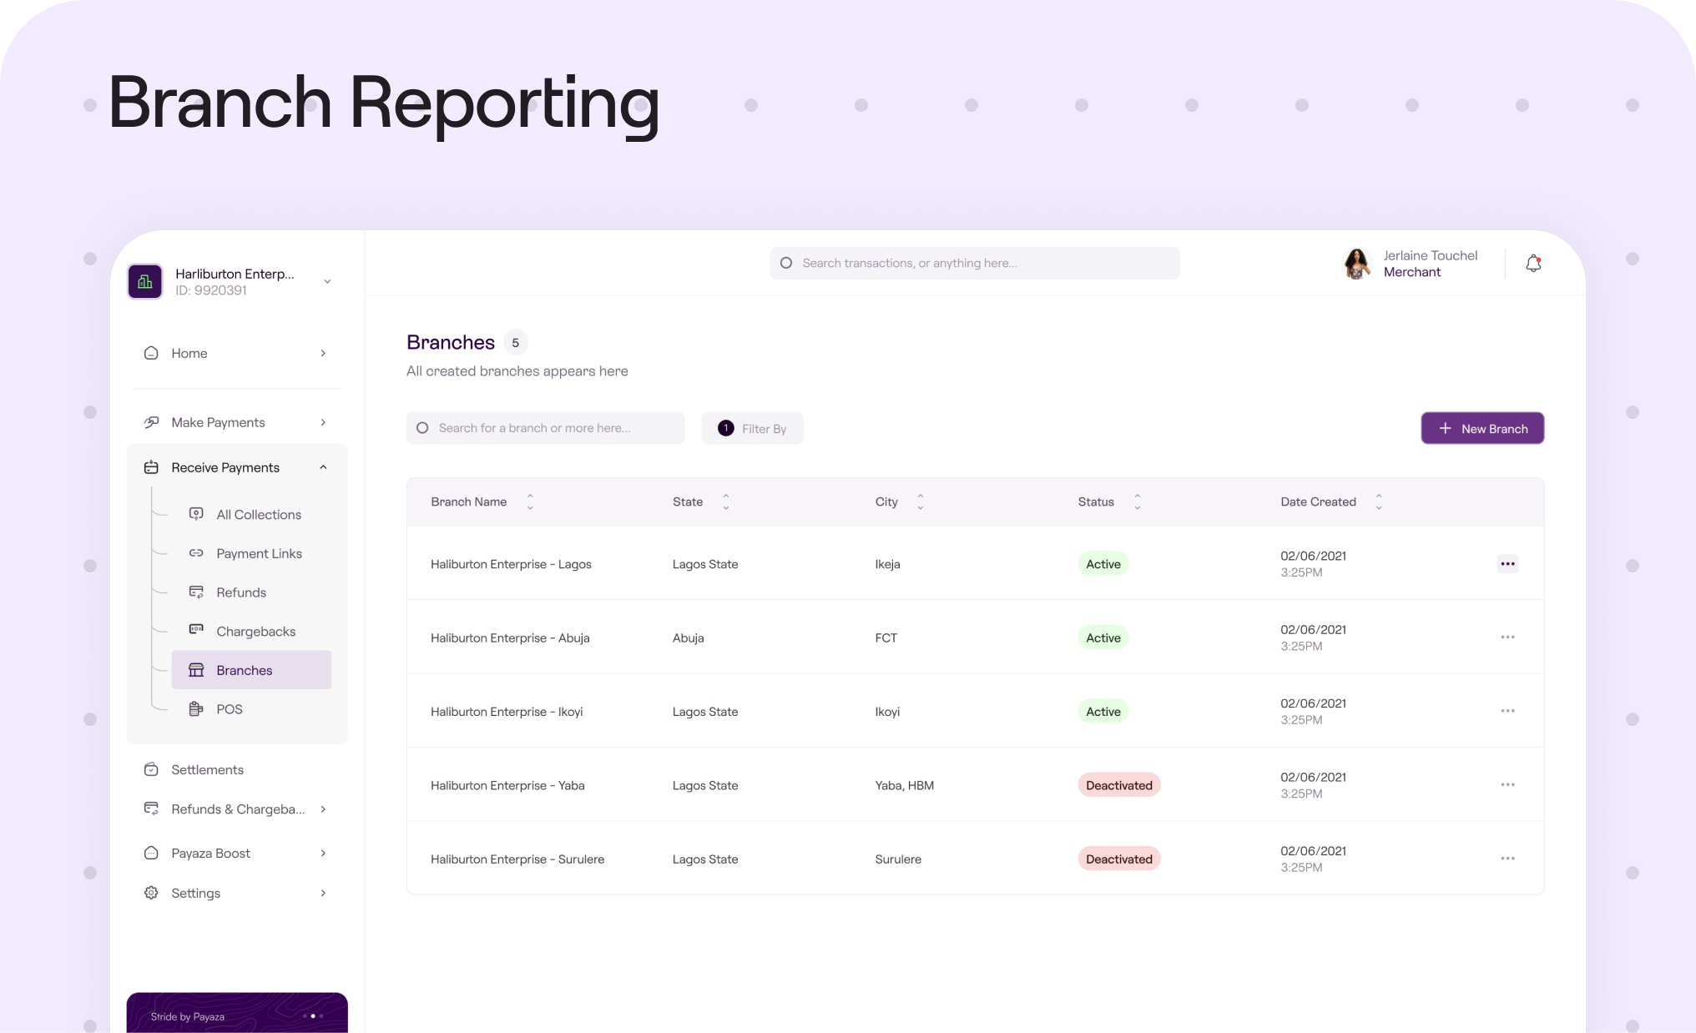This screenshot has width=1696, height=1033.
Task: Sort table by Branch Name column
Action: (530, 501)
